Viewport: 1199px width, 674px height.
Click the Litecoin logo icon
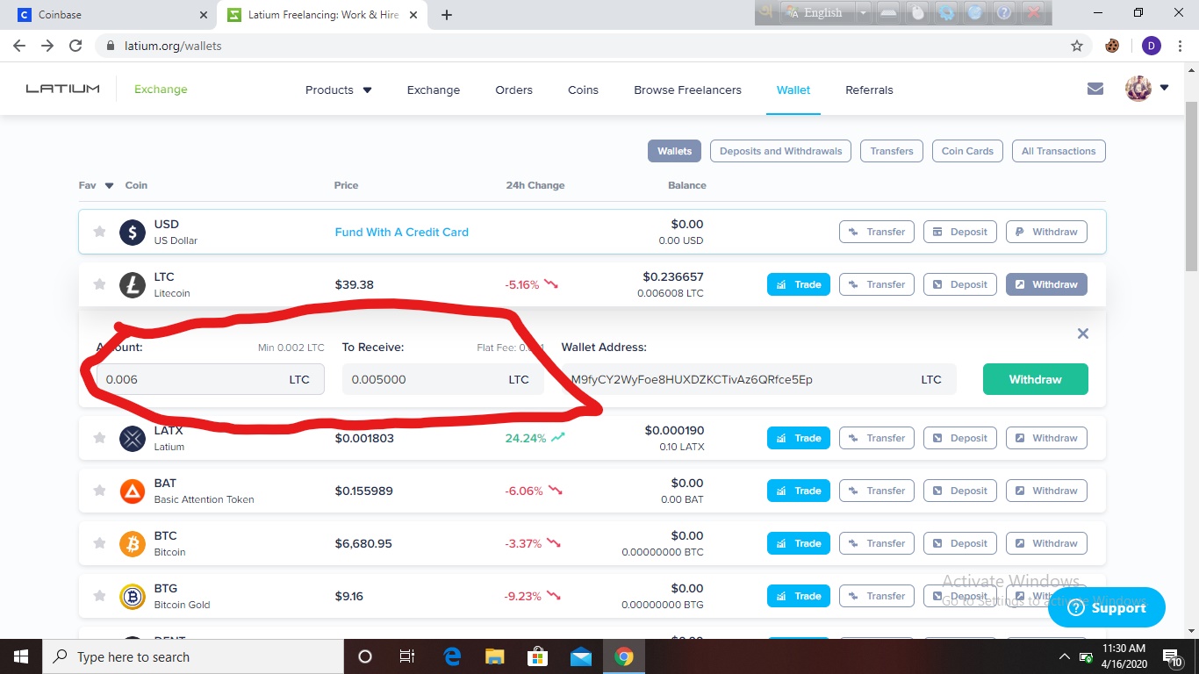pyautogui.click(x=133, y=284)
